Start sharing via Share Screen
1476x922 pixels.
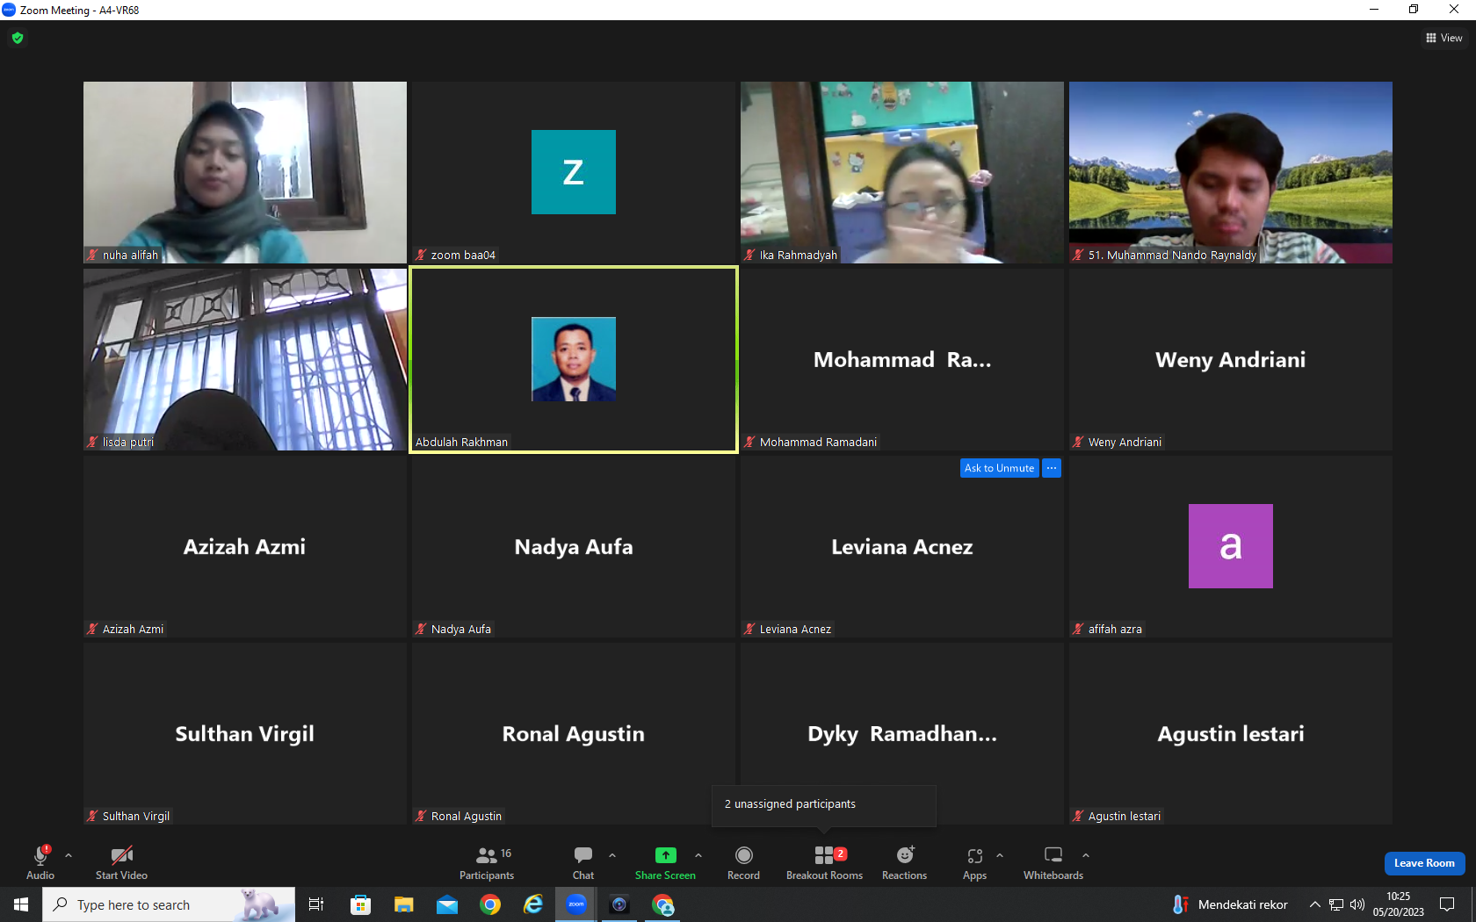665,863
